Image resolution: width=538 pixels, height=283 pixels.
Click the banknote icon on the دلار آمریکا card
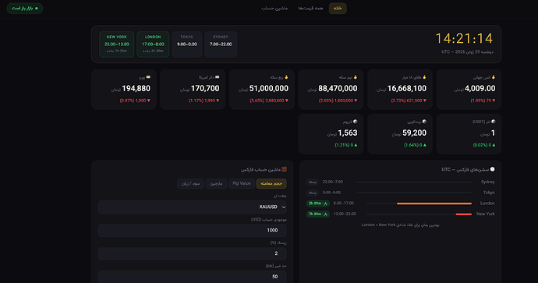(218, 77)
